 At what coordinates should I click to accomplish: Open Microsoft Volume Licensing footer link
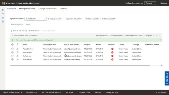coord(51,92)
